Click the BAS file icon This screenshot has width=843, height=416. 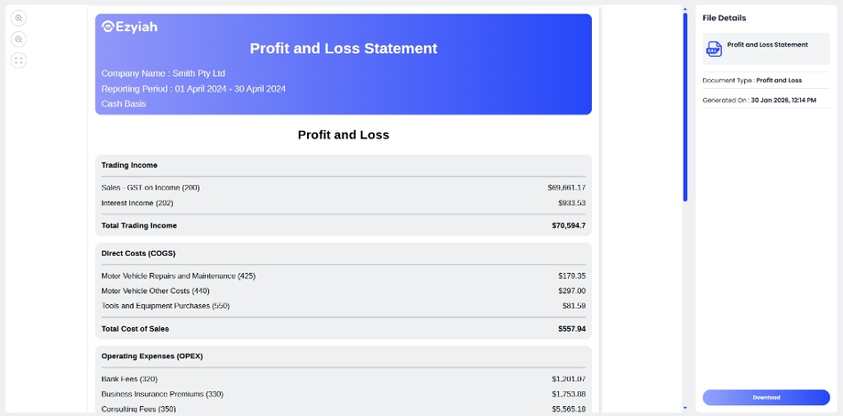click(714, 49)
